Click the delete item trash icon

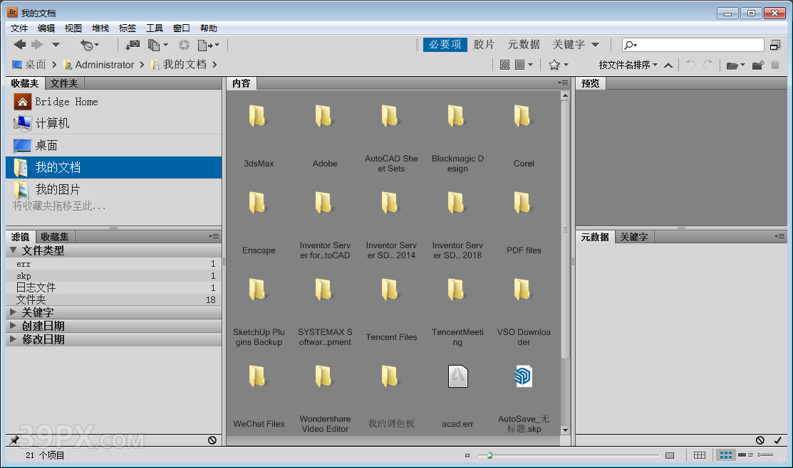775,65
